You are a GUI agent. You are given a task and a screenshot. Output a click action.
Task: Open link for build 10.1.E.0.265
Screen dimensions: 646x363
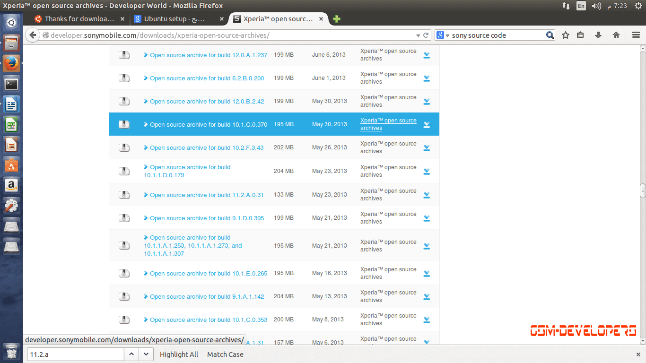(x=209, y=273)
